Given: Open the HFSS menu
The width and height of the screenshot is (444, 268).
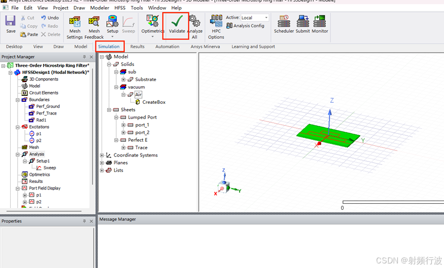Looking at the screenshot, I should [x=120, y=8].
